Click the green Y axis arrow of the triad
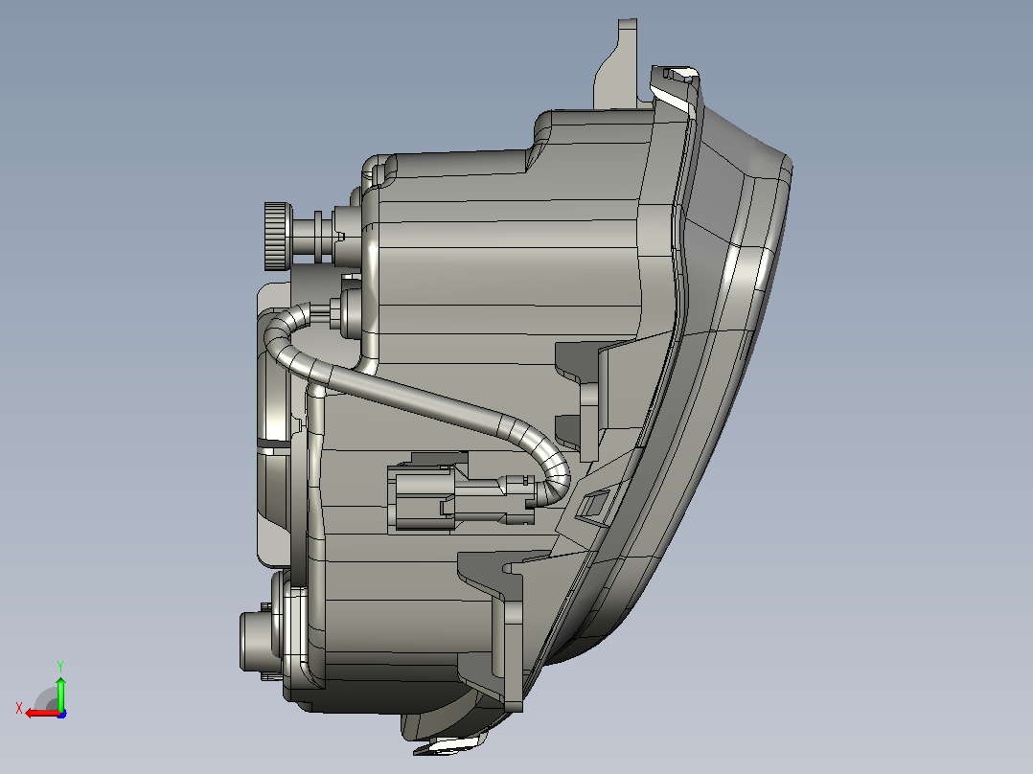1033x774 pixels. 60,693
